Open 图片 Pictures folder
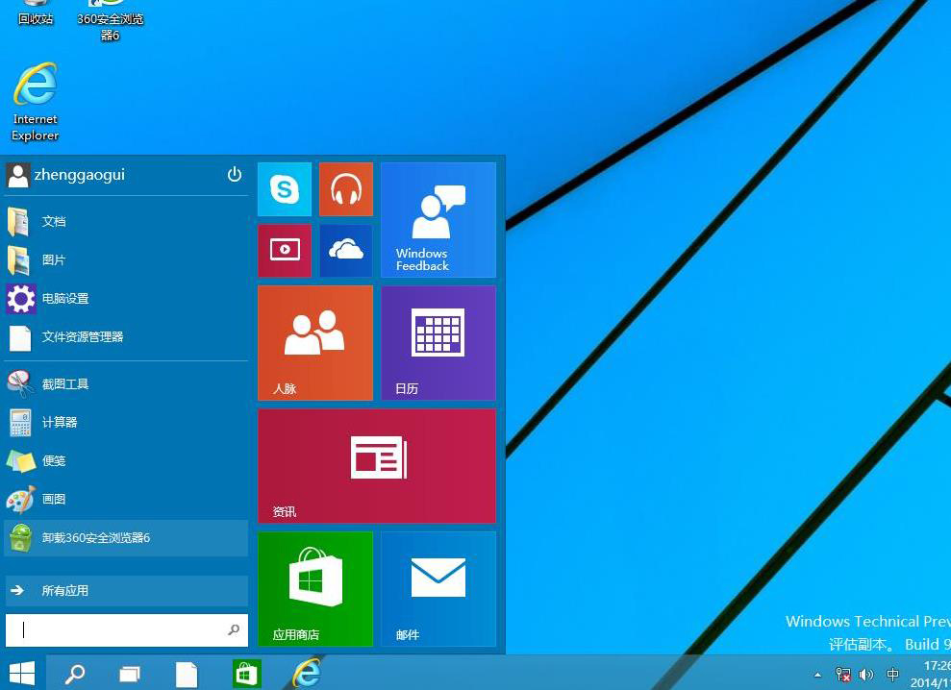 pyautogui.click(x=126, y=260)
